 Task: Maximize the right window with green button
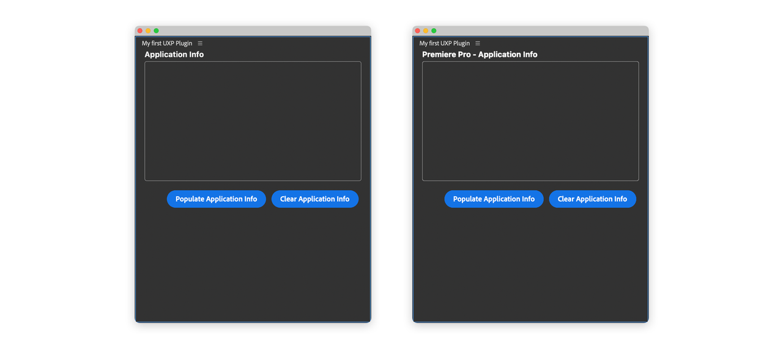coord(434,31)
